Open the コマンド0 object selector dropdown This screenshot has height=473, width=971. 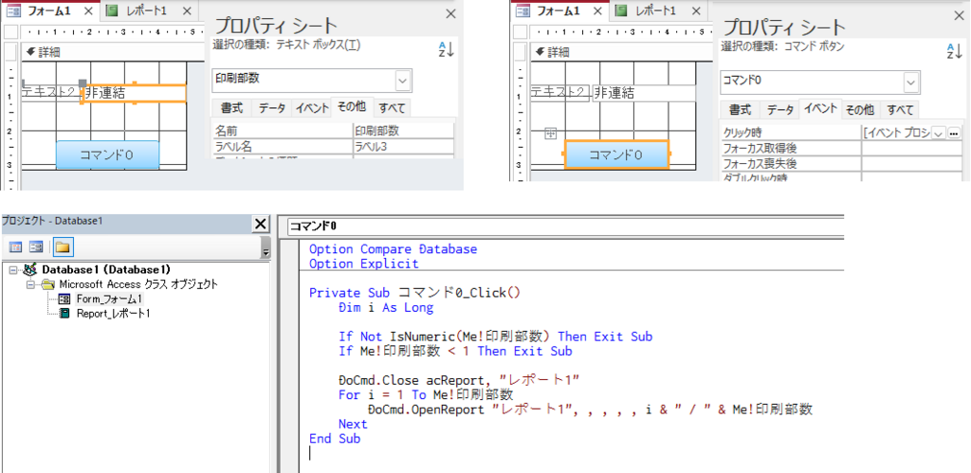(910, 82)
